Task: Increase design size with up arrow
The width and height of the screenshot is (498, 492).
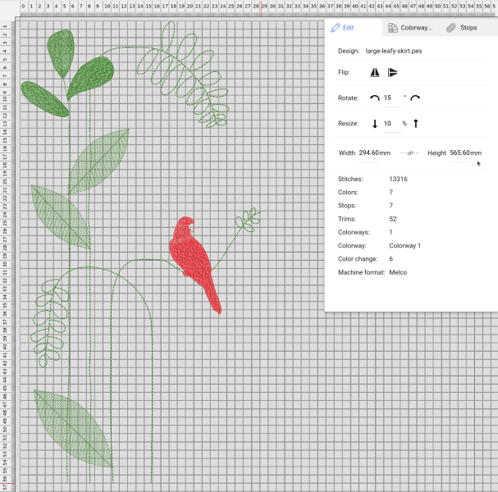Action: [x=416, y=123]
